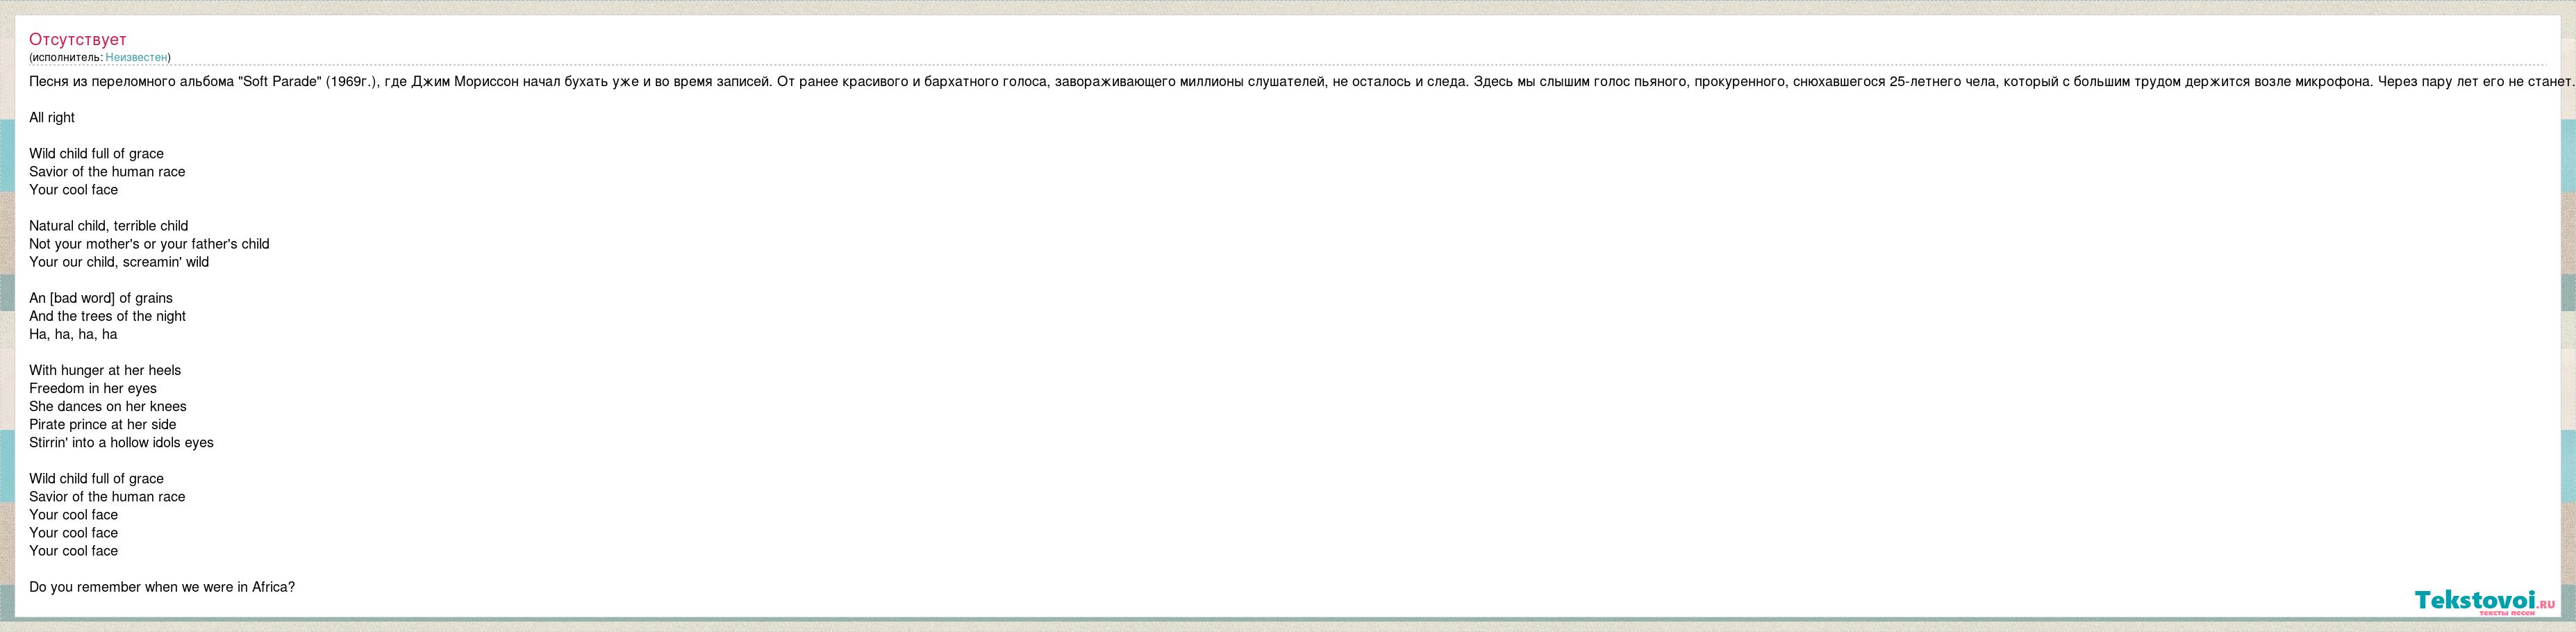This screenshot has height=632, width=2576.
Task: Select lyric 'Ha, ha, ha, ha'
Action: 73,334
